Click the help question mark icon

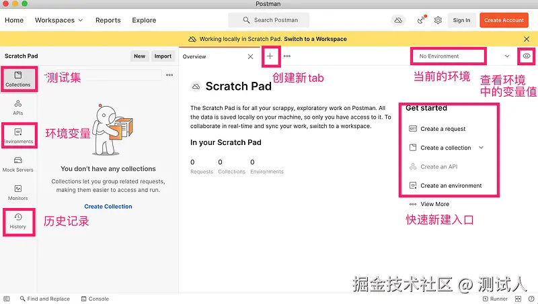(531, 299)
